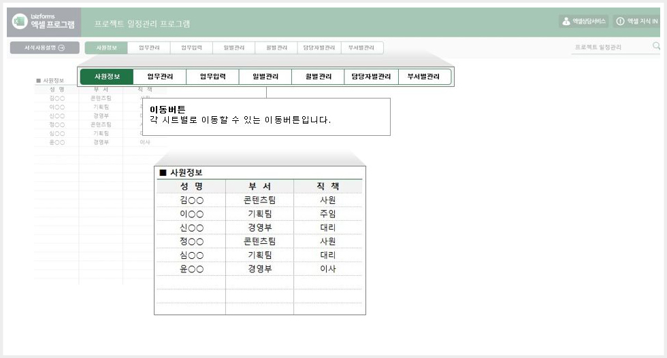Click the 부 서 column header in enlarged table
667x358 pixels.
(x=259, y=186)
